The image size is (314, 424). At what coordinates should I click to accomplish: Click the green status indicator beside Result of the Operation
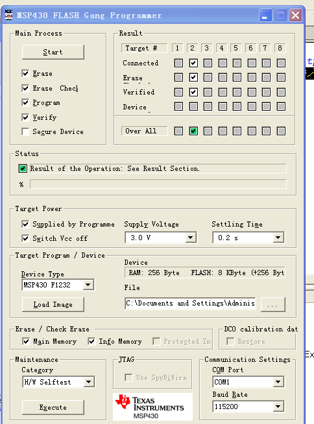(23, 169)
